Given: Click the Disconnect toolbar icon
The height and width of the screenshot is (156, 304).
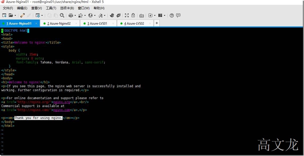Looking at the screenshot, I should point(29,15).
